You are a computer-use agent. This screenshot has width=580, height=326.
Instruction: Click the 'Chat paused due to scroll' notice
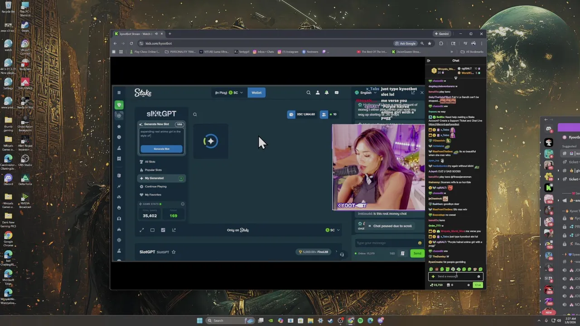click(x=390, y=226)
